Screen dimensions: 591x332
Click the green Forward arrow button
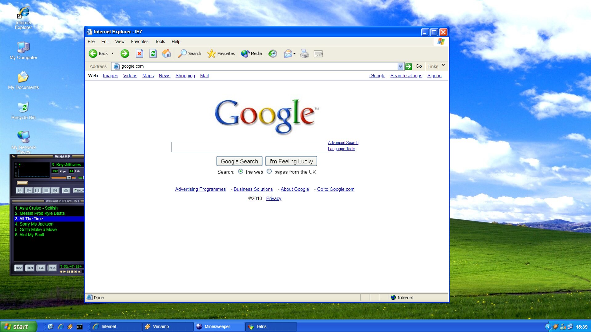pyautogui.click(x=125, y=54)
